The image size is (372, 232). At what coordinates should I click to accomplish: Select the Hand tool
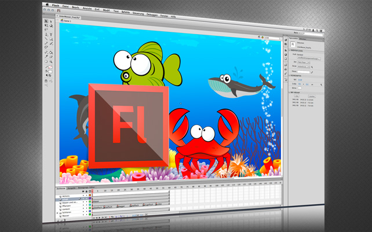point(46,61)
